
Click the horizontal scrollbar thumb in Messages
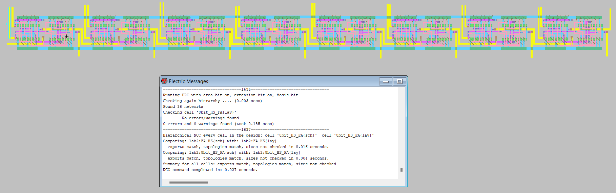(189, 183)
